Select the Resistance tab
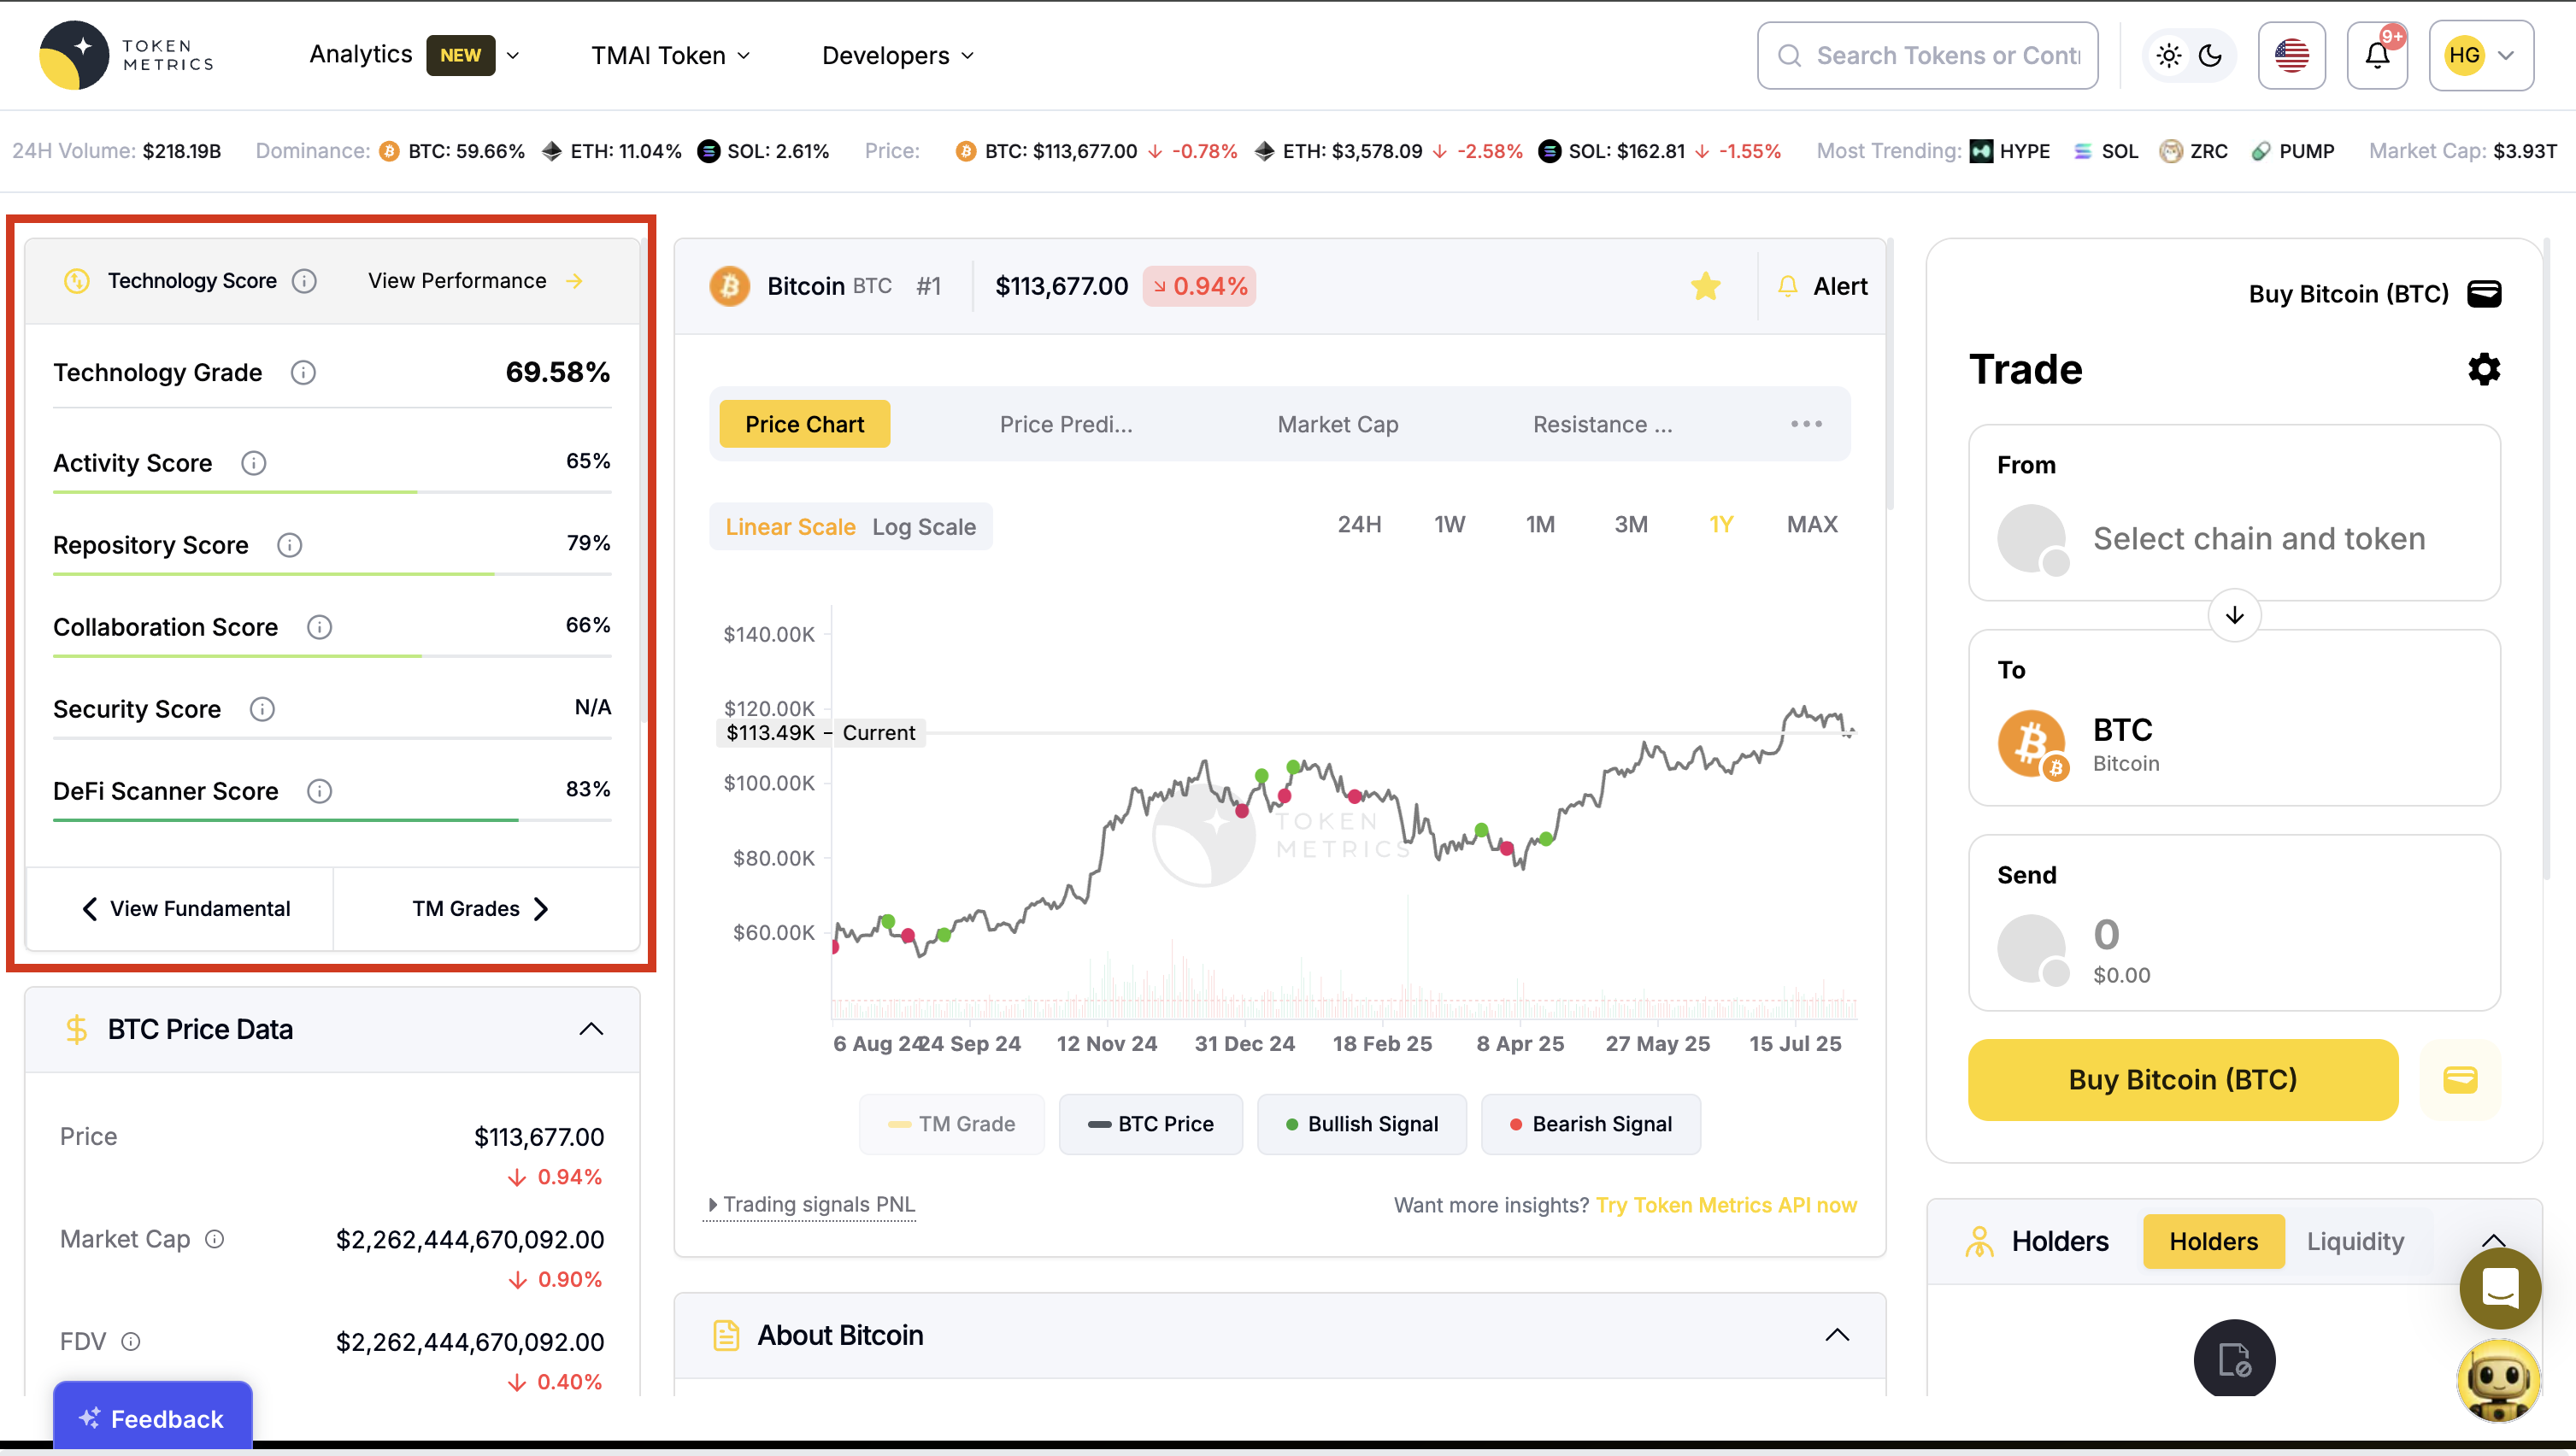Screen dimensions: 2576x1456 [x=1603, y=424]
